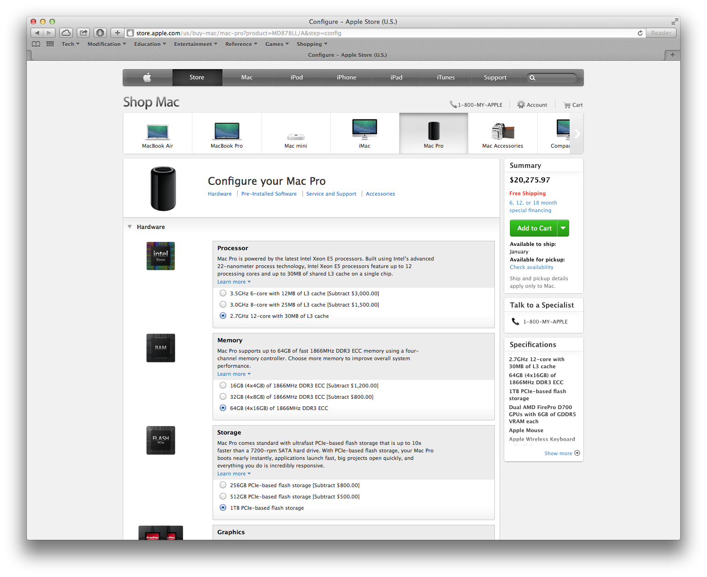
Task: Select 256GB PCIe flash storage option
Action: (x=223, y=485)
